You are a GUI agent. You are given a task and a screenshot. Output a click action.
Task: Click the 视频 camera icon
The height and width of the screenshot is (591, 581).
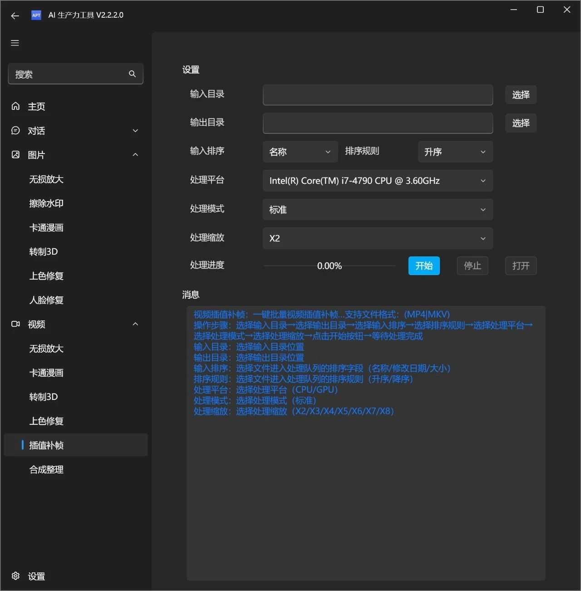pyautogui.click(x=16, y=324)
